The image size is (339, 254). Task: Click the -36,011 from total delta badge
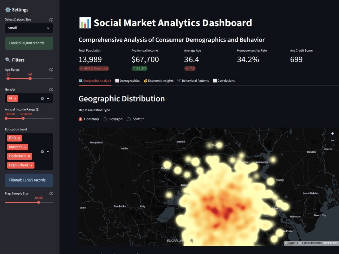[x=94, y=69]
